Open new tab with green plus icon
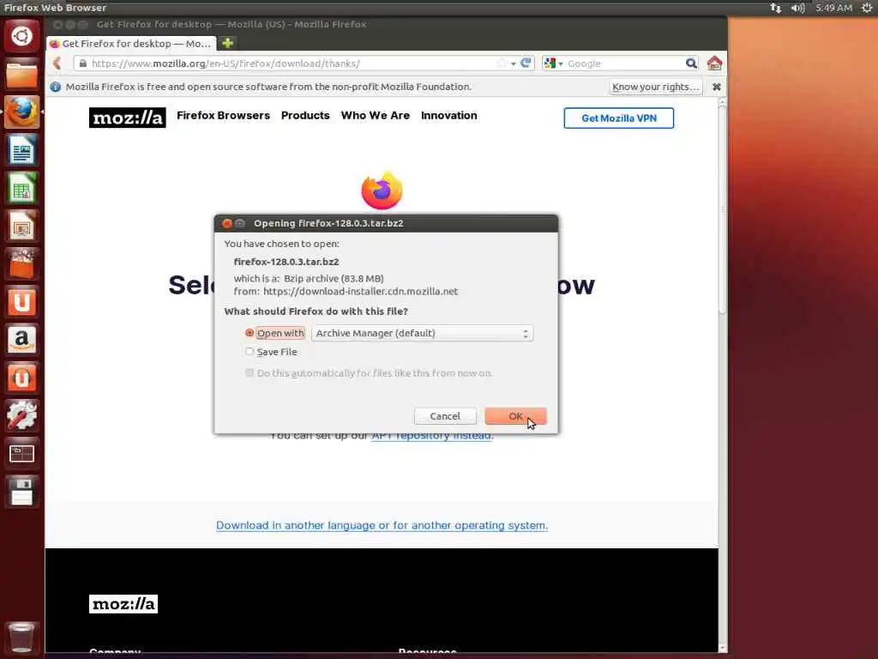This screenshot has height=659, width=878. (227, 43)
